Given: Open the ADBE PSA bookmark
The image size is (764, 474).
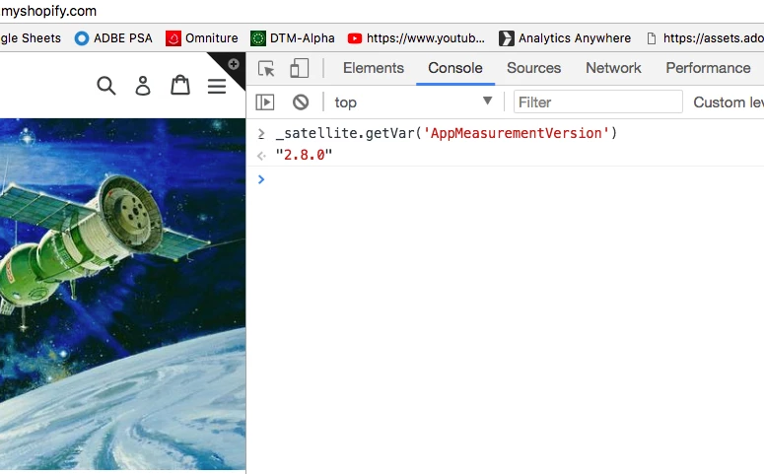Looking at the screenshot, I should pyautogui.click(x=113, y=38).
